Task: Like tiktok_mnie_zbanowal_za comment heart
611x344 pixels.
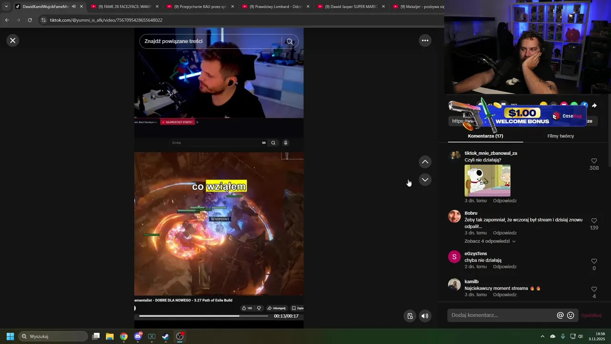Action: (594, 161)
